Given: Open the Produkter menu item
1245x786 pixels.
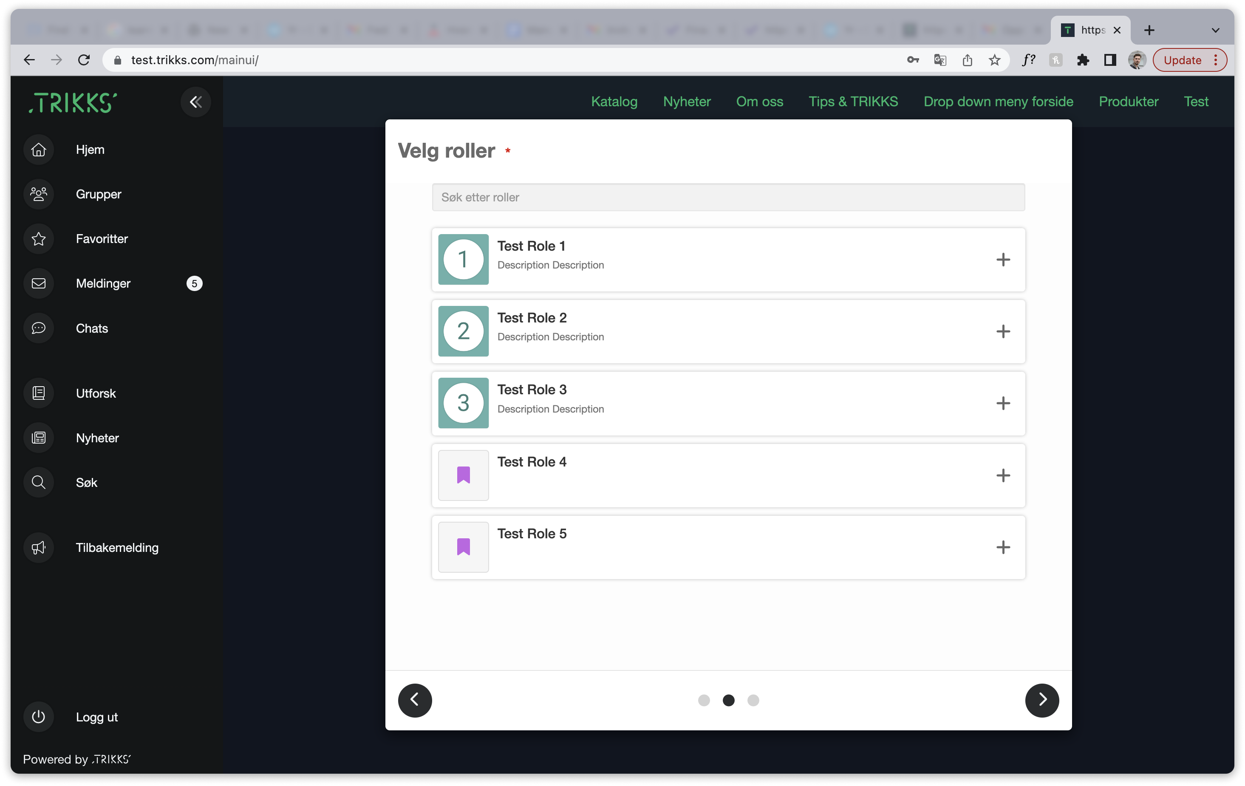Looking at the screenshot, I should tap(1129, 102).
